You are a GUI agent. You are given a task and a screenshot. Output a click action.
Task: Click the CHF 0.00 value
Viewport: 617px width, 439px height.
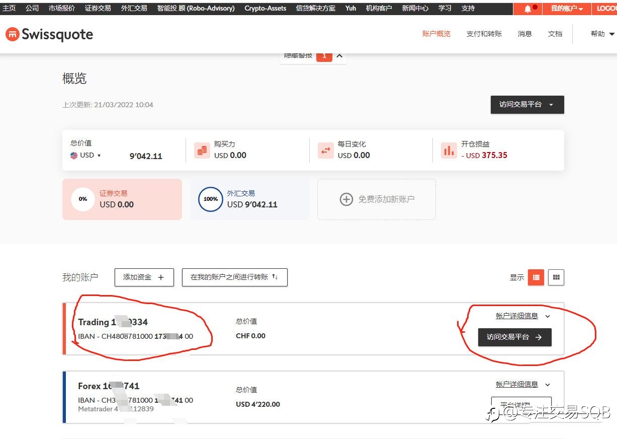coord(250,336)
